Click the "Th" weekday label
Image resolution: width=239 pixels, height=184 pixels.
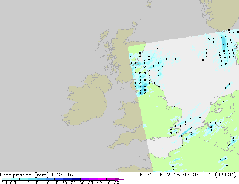click(139, 175)
